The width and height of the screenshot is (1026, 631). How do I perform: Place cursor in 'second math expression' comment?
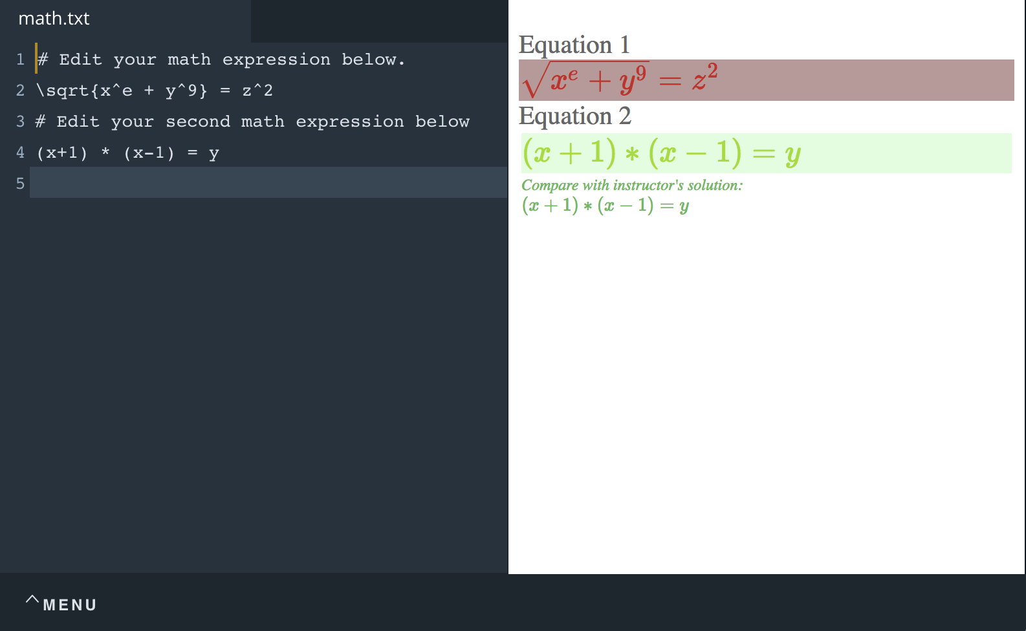253,122
